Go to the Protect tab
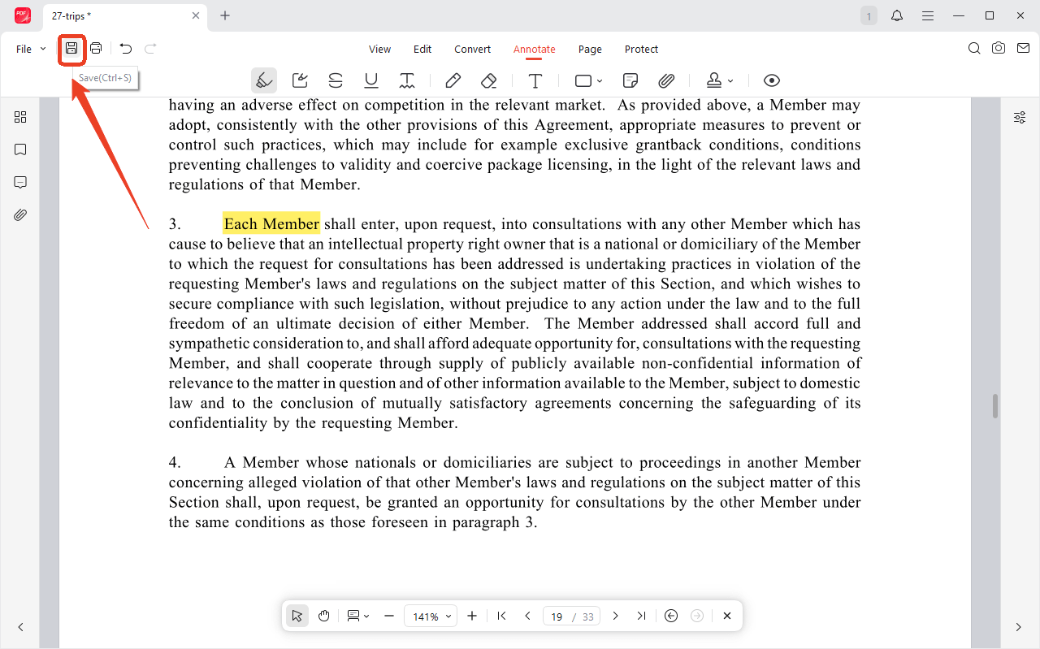The width and height of the screenshot is (1040, 649). click(641, 49)
